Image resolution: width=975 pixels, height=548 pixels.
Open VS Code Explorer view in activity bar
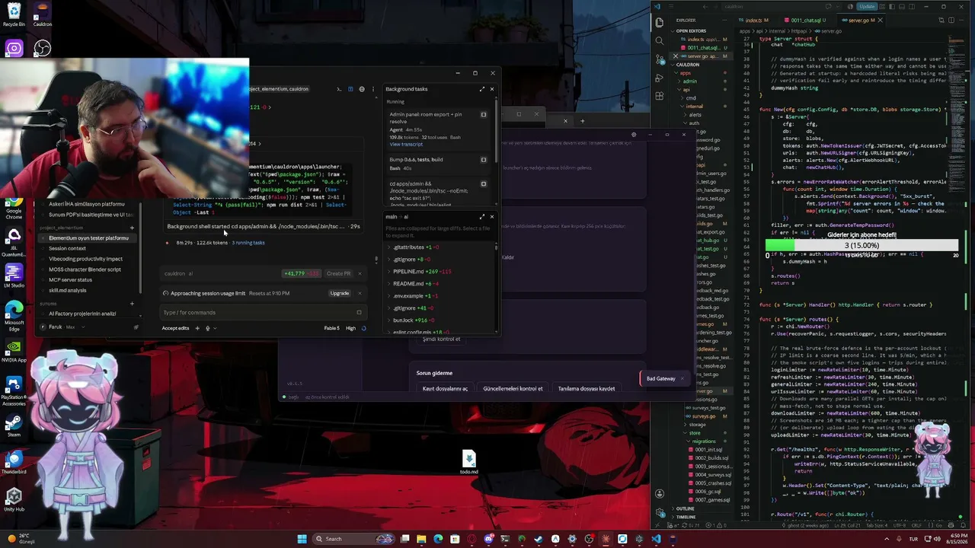click(660, 22)
